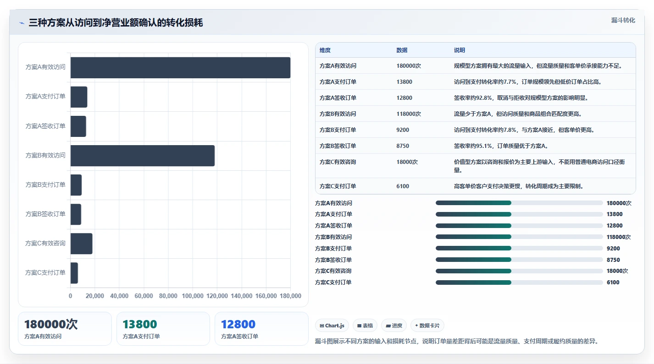
Task: Click the 方案C有效咨询 y-axis label in chart
Action: pos(45,244)
